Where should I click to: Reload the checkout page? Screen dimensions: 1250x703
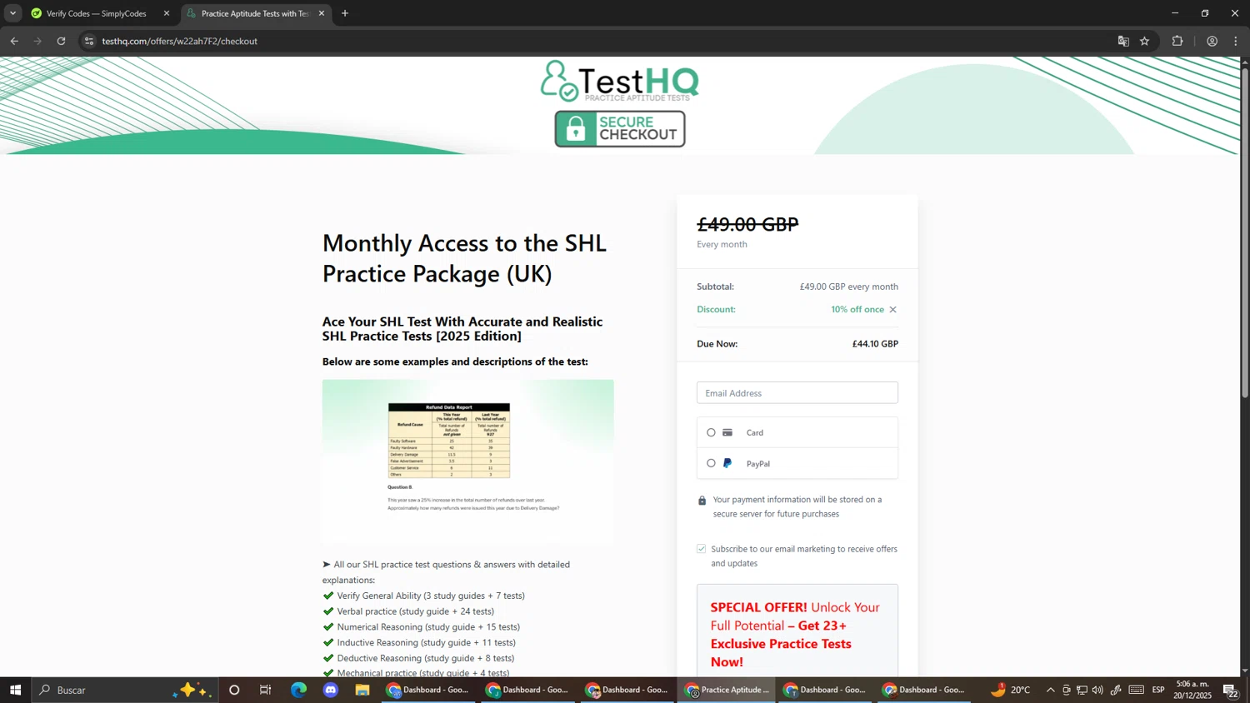[x=61, y=41]
